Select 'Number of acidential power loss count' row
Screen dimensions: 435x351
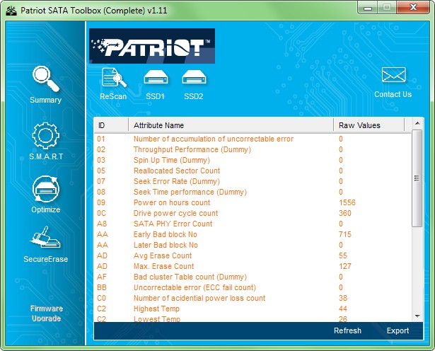coord(253,298)
